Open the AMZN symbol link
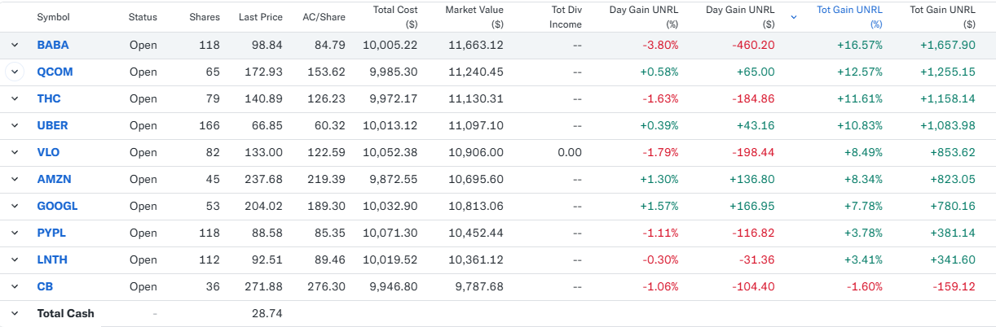The height and width of the screenshot is (327, 996). click(x=54, y=180)
